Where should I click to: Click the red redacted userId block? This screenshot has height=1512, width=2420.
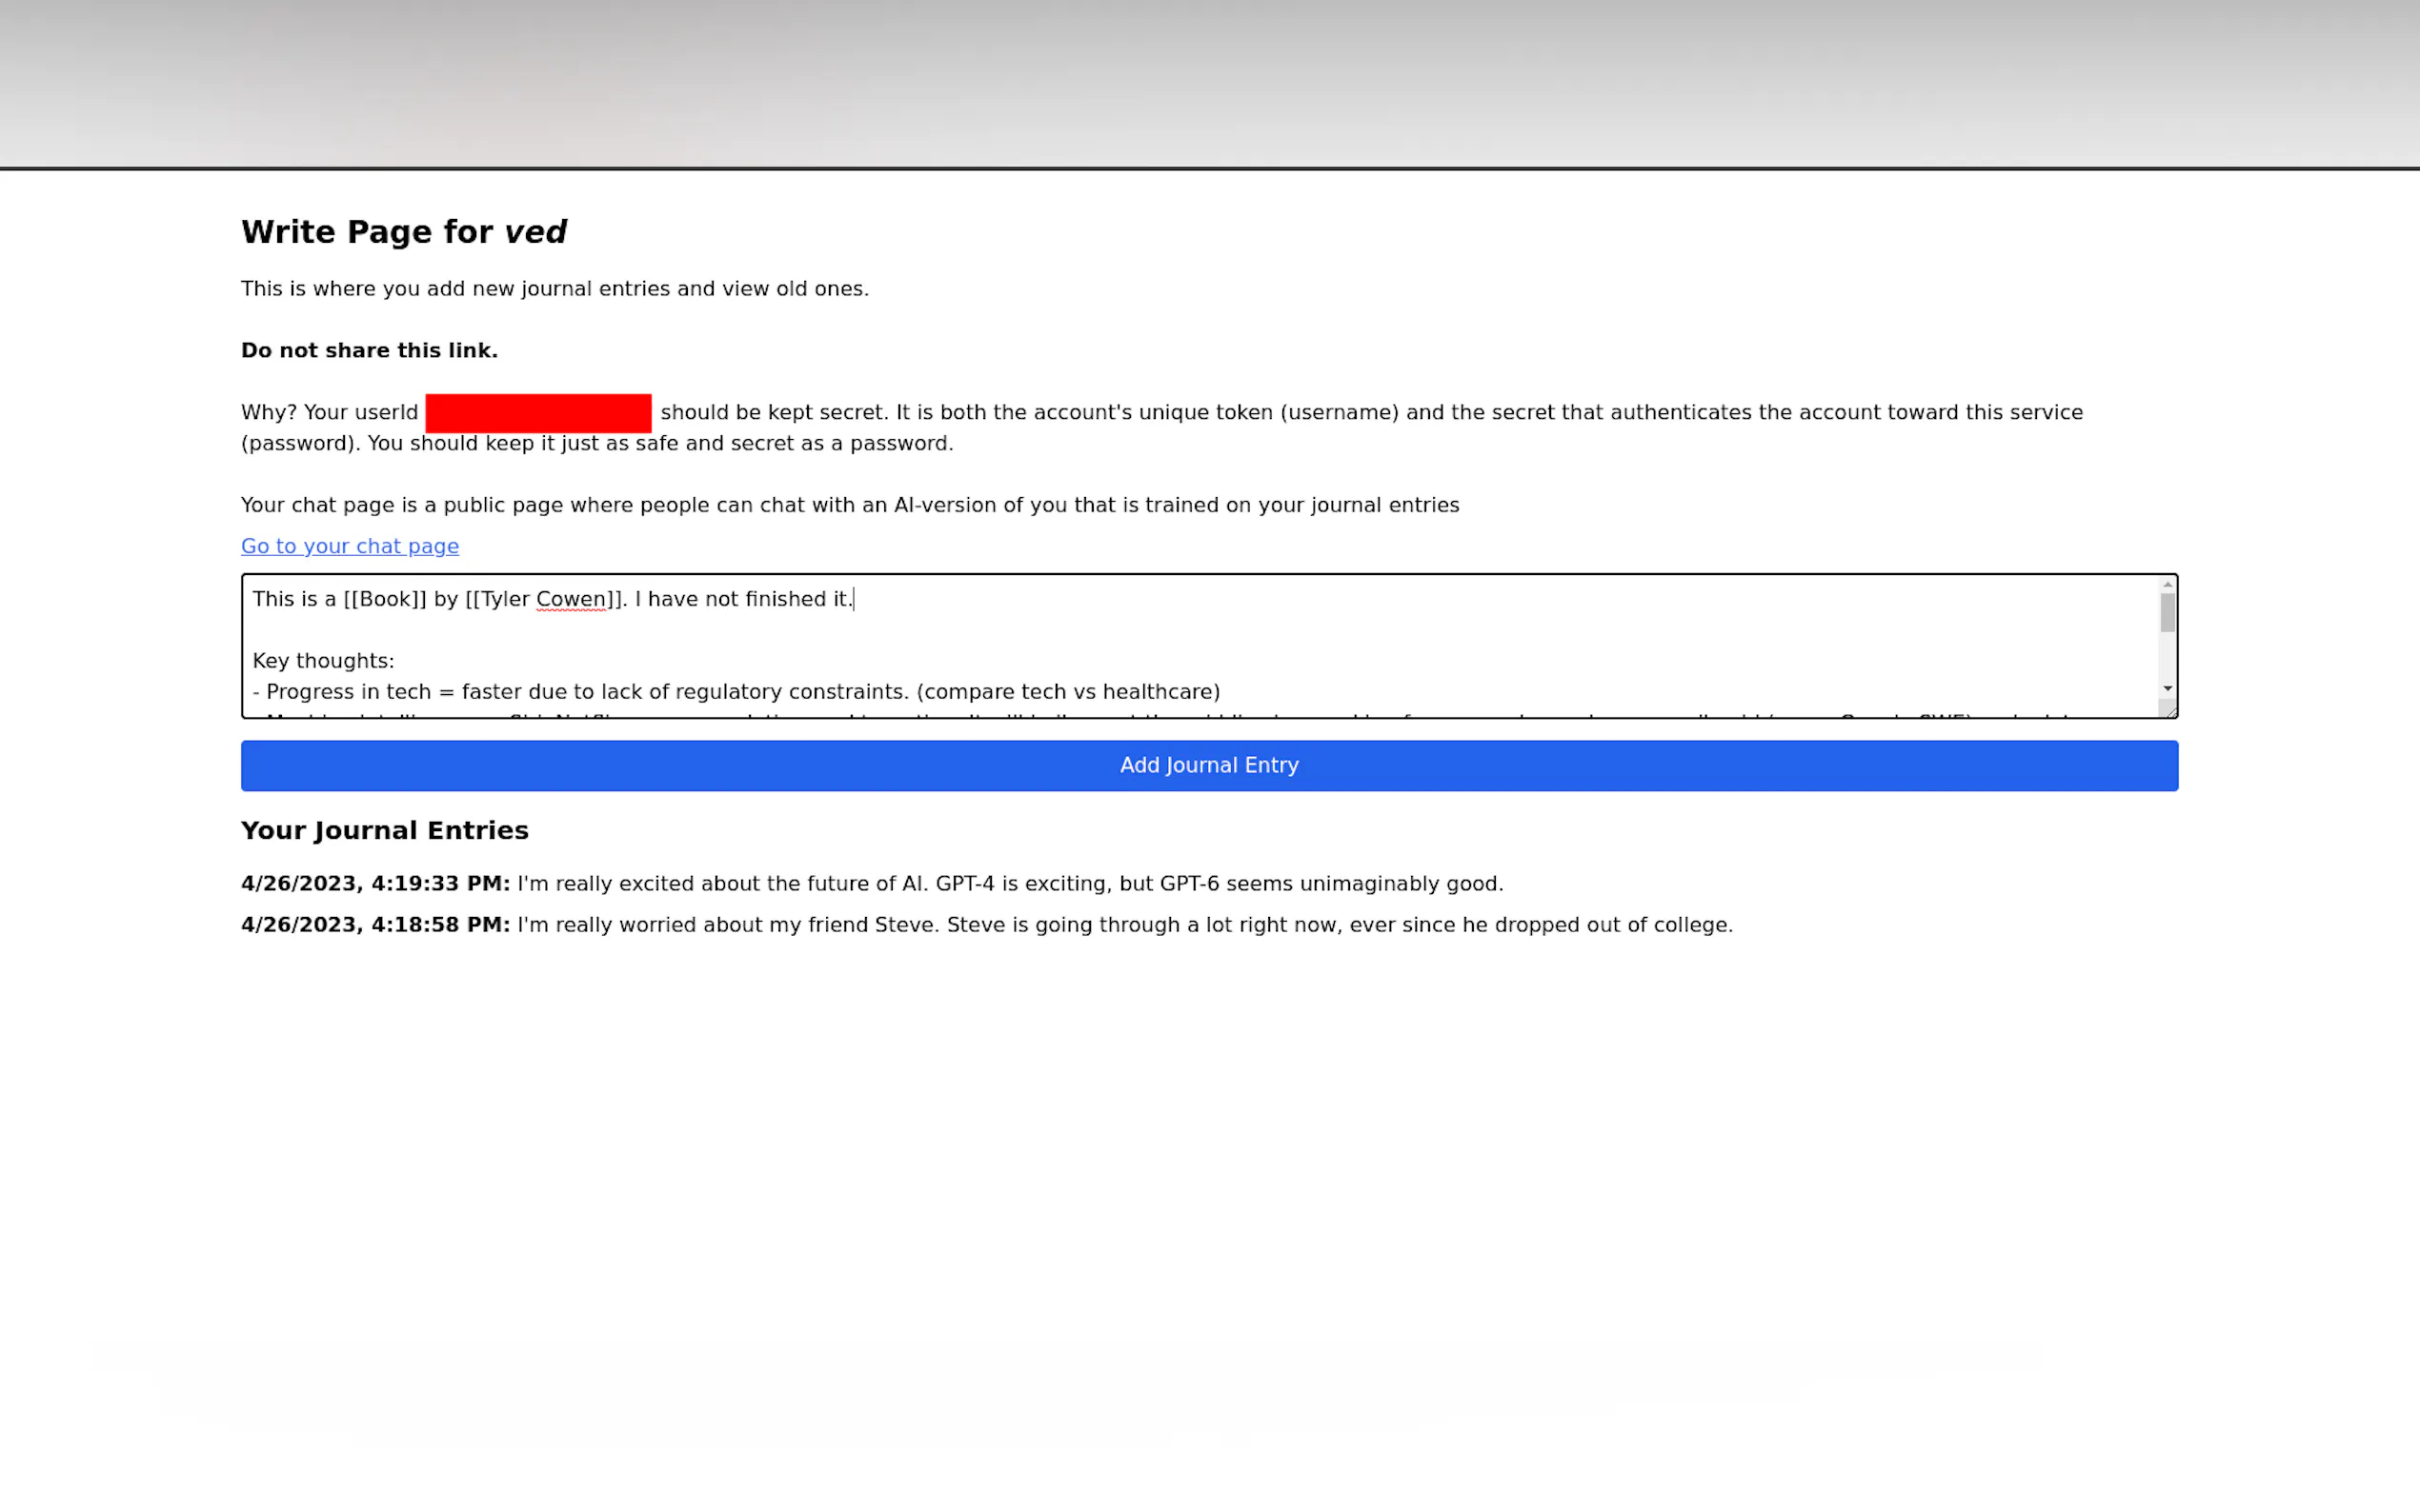(x=537, y=413)
